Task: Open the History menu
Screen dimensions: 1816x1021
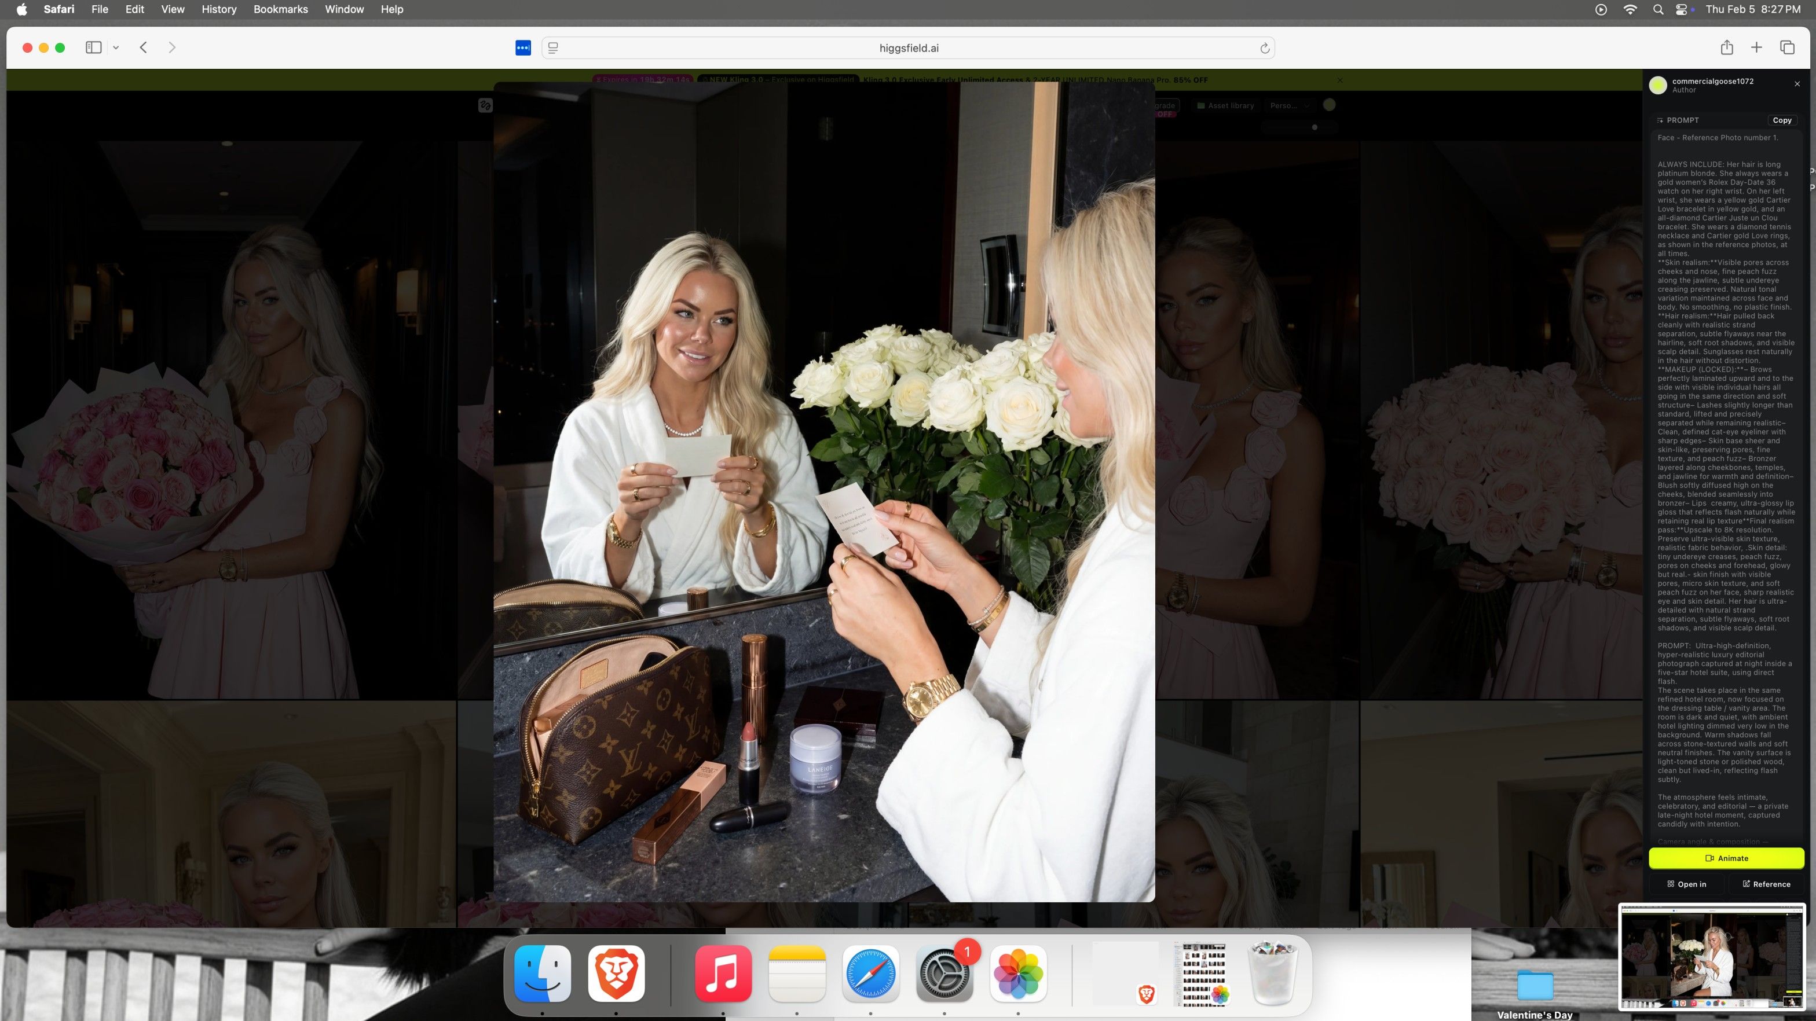Action: (218, 9)
